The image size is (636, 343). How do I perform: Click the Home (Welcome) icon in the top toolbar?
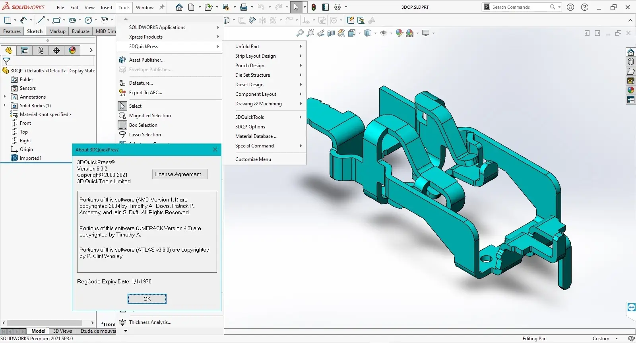pyautogui.click(x=179, y=7)
